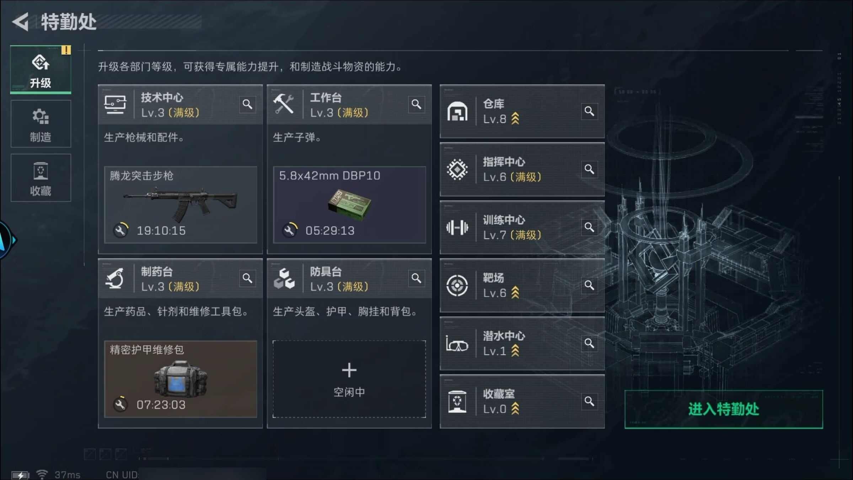Viewport: 853px width, 480px height.
Task: Open the 训练中心 magnifier icon
Action: click(x=589, y=228)
